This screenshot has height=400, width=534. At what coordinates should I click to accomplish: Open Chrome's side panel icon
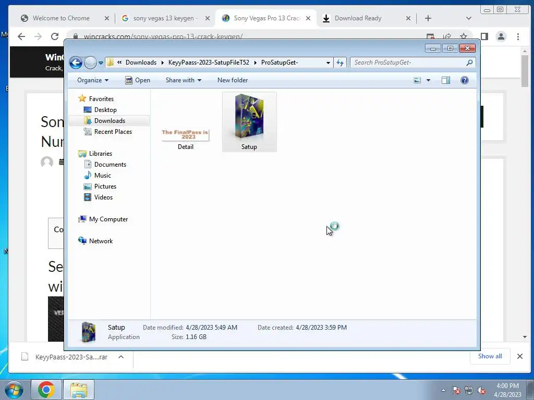pyautogui.click(x=484, y=36)
